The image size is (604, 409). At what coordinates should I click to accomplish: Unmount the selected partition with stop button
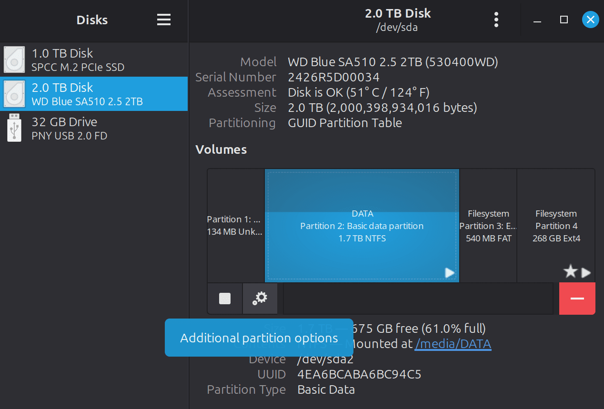point(225,299)
